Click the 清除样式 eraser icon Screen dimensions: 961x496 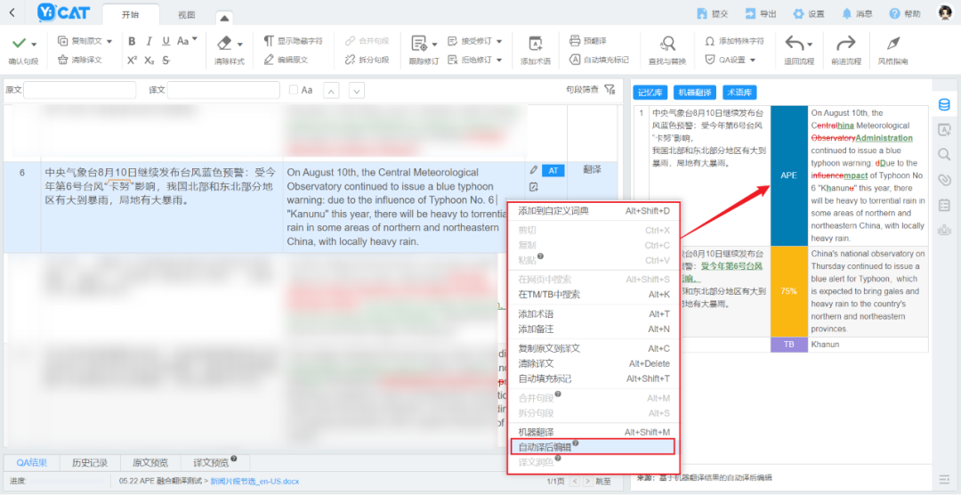click(x=224, y=43)
